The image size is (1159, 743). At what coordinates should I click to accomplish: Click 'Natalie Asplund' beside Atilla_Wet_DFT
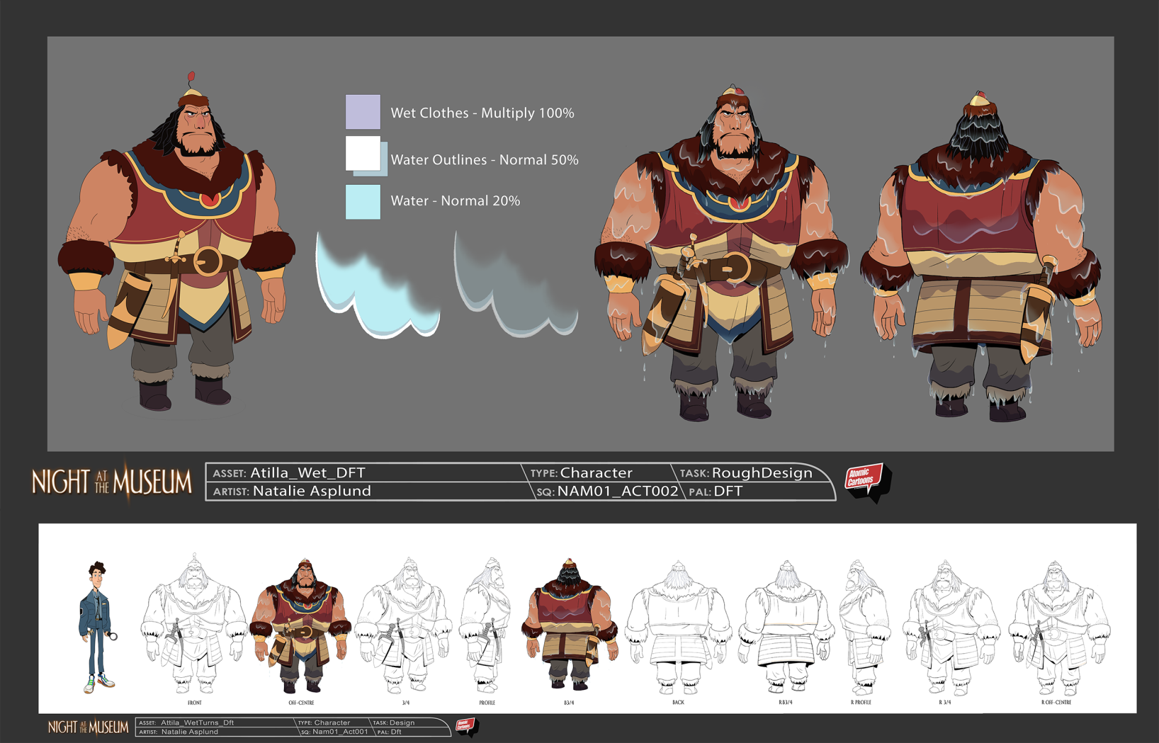pyautogui.click(x=312, y=491)
